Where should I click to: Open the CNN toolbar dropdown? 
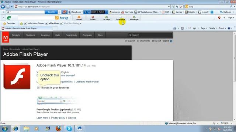coord(170,12)
